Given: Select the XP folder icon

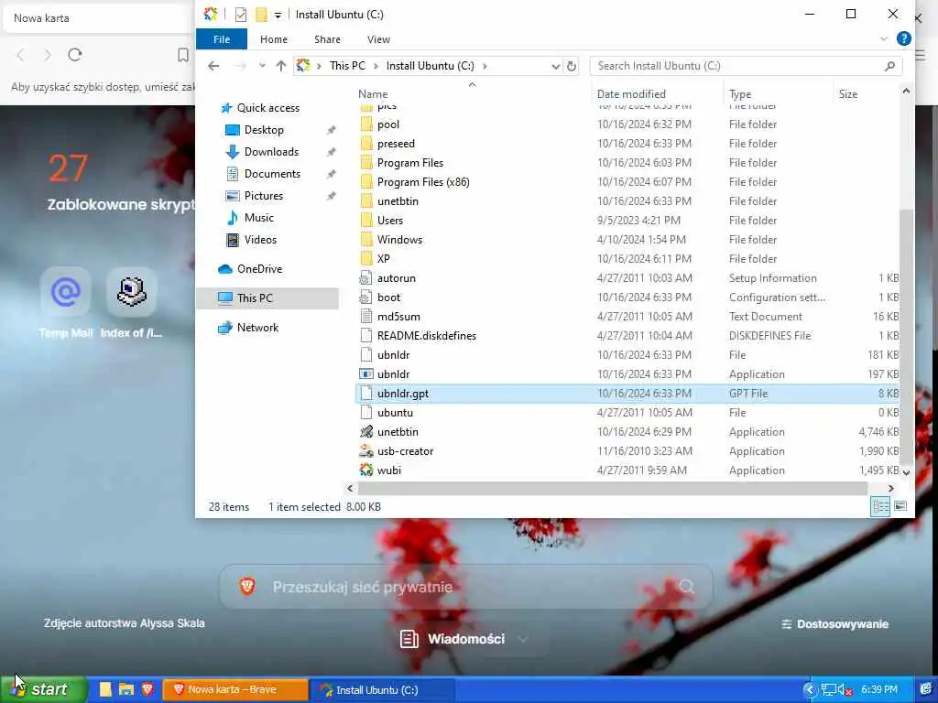Looking at the screenshot, I should pyautogui.click(x=366, y=259).
